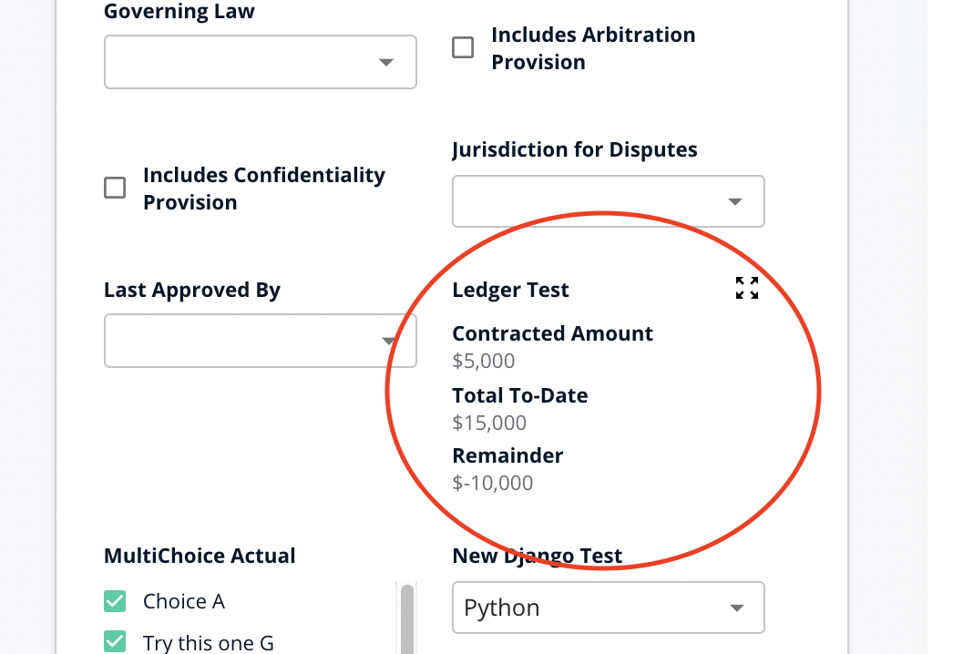Click the Governing Law field label
The height and width of the screenshot is (654, 953).
179,12
